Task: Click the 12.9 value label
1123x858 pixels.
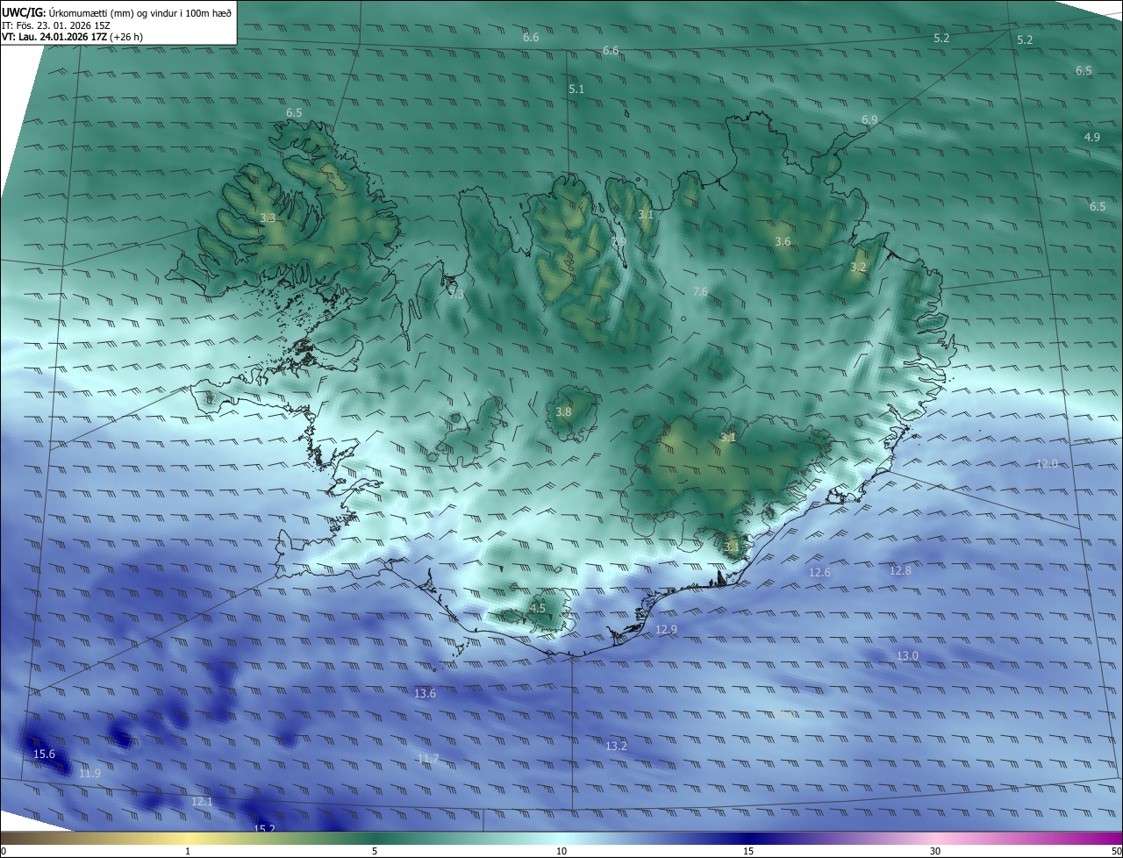Action: click(667, 630)
